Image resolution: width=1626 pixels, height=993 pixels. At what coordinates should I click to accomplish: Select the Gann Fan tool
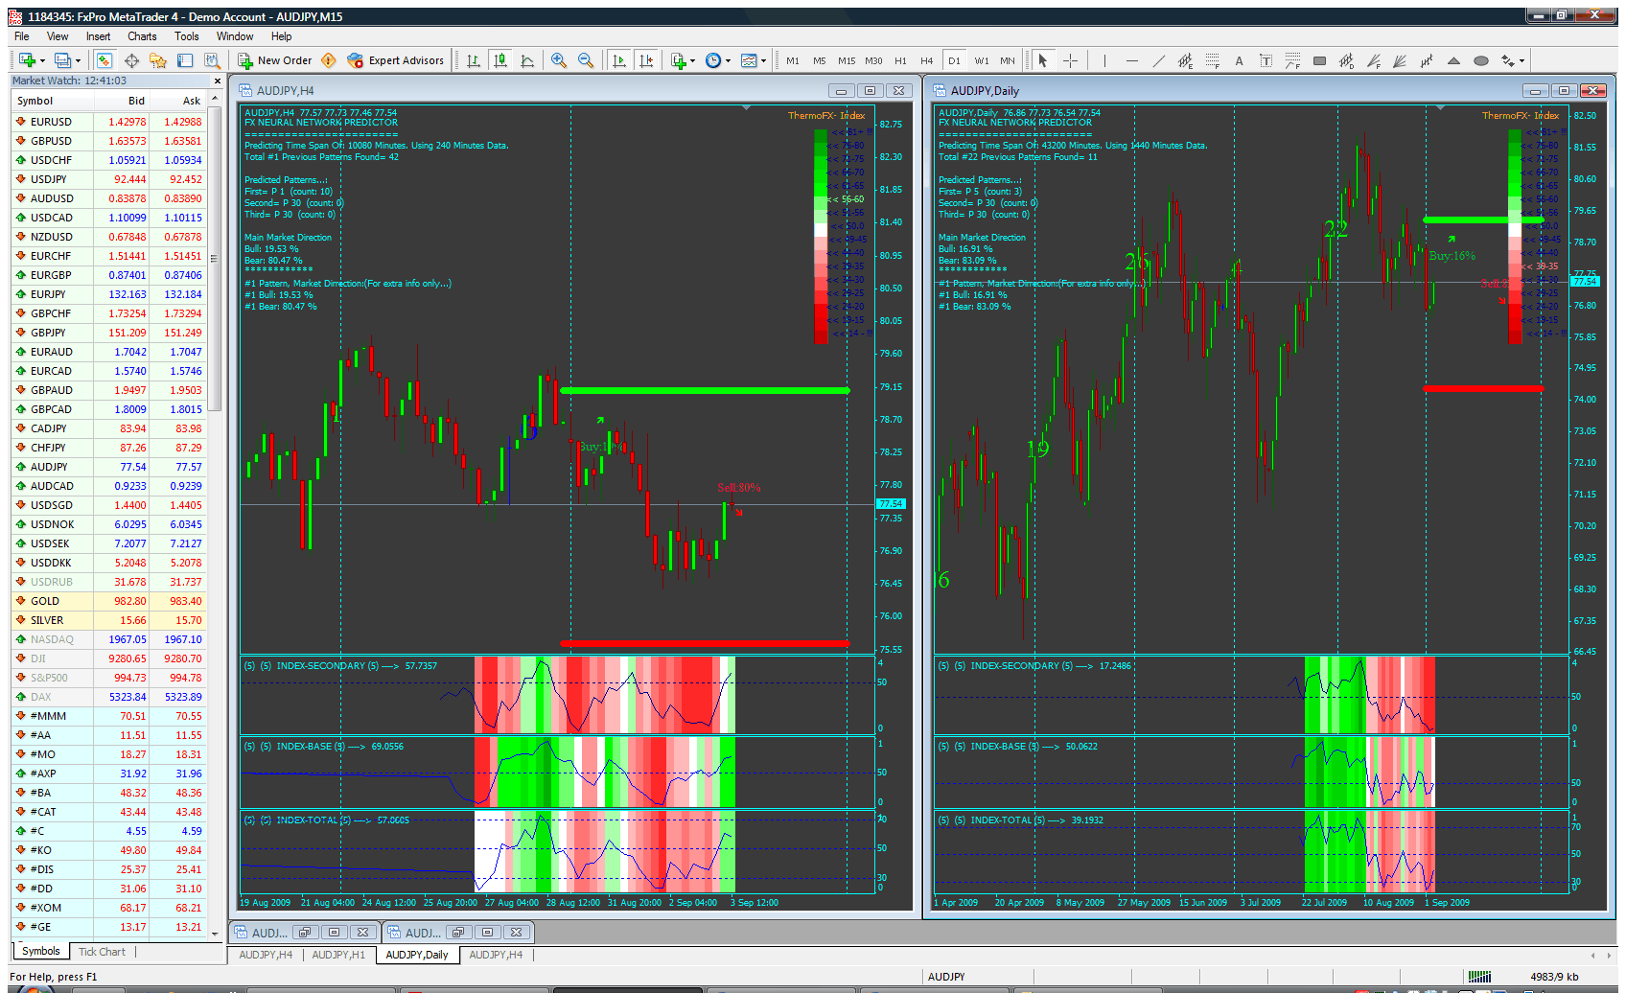coord(1400,60)
